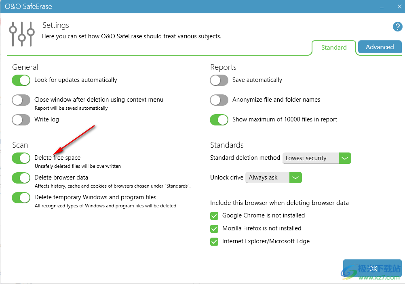Open the help question mark icon
The image size is (405, 284).
pos(397,27)
